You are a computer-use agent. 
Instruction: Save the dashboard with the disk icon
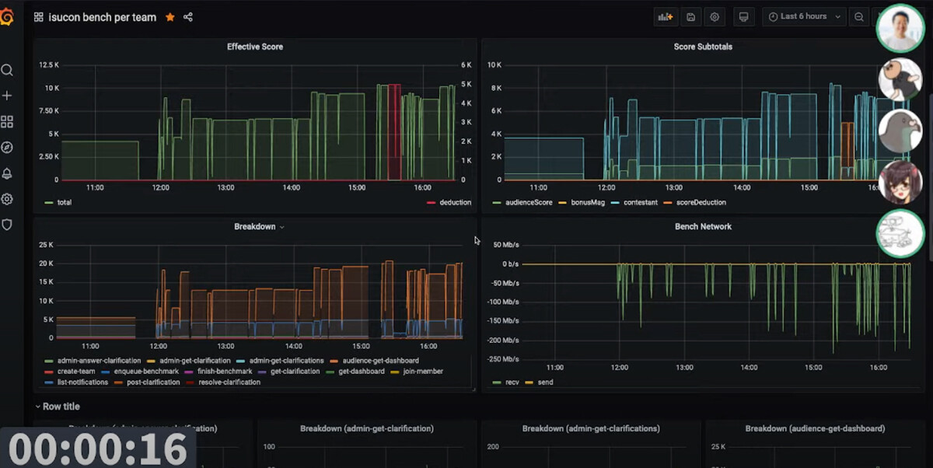[x=691, y=16]
